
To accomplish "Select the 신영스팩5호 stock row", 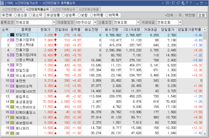I will pos(102,60).
